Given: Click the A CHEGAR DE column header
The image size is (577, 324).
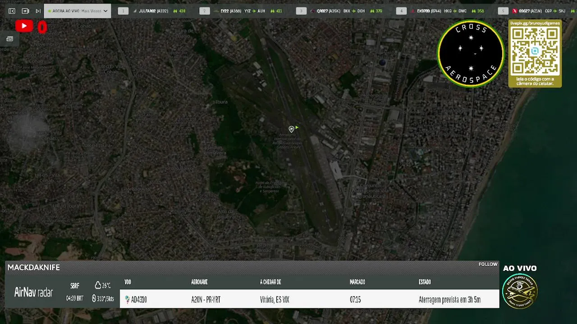Looking at the screenshot, I should pyautogui.click(x=270, y=282).
